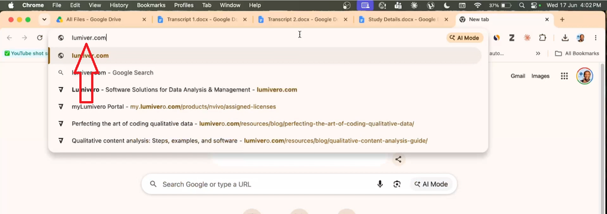Click the blue-orange swirl extension icon
The width and height of the screenshot is (607, 214).
click(496, 37)
